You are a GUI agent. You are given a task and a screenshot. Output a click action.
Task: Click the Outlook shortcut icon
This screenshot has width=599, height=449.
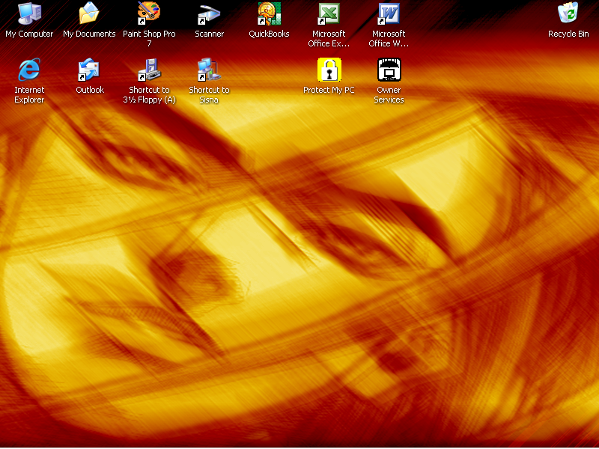click(89, 70)
